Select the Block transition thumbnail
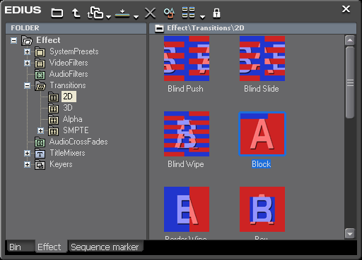Viewport: 362px width, 260px height. [262, 134]
